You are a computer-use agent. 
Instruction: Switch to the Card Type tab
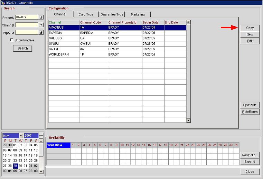coord(86,14)
